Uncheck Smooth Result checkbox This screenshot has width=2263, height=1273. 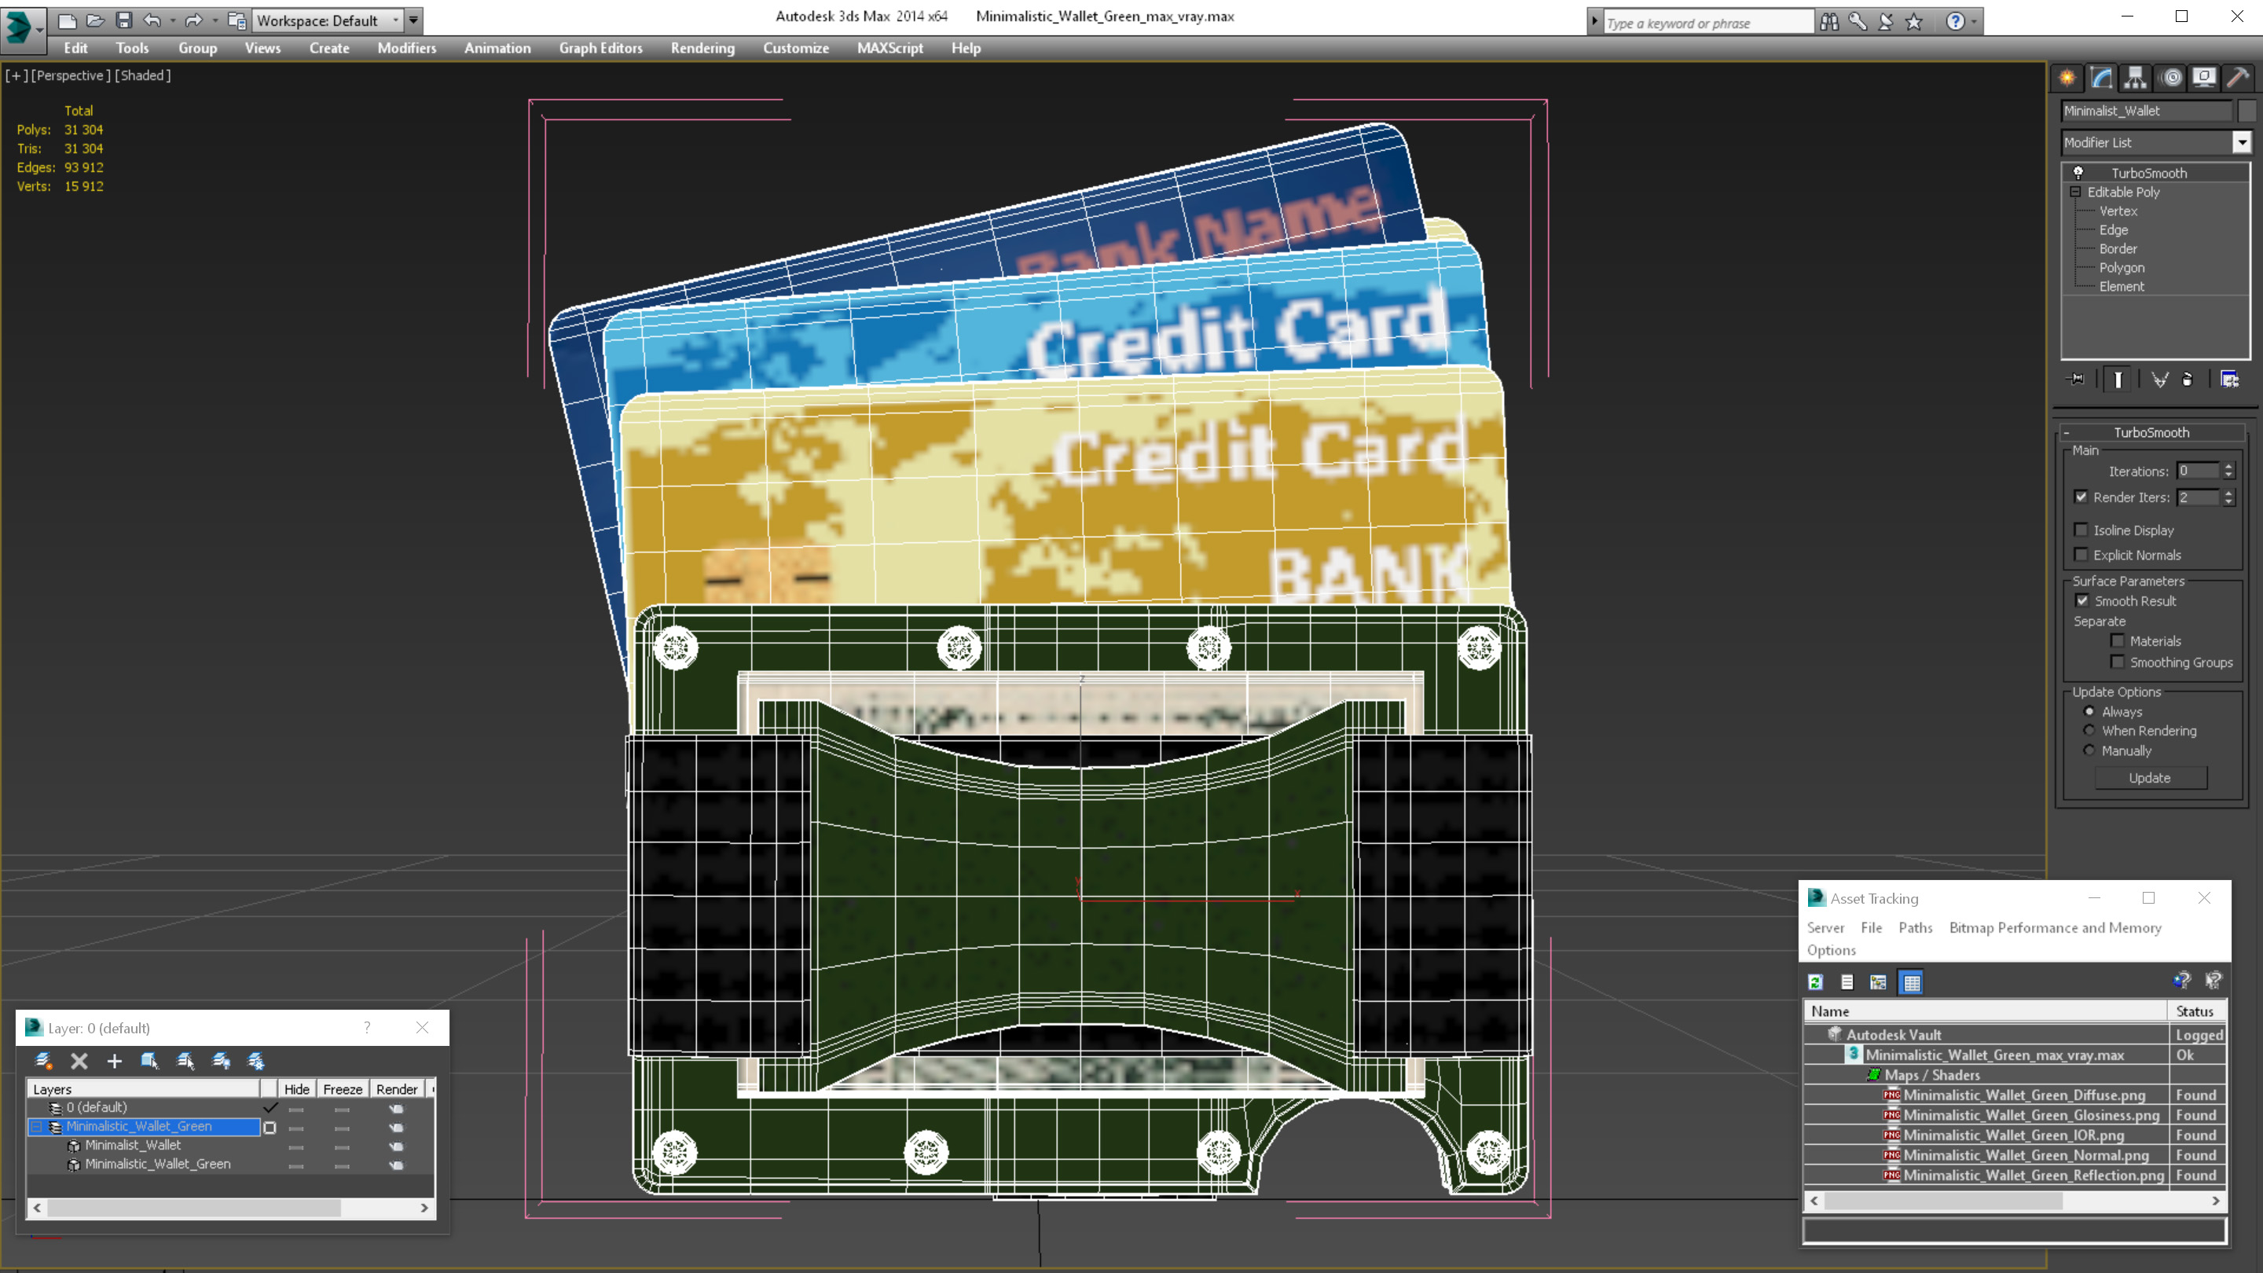tap(2082, 601)
